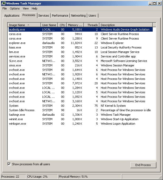Select the smss.exe process
Image resolution: width=163 pixels, height=180 pixels.
pos(81,65)
